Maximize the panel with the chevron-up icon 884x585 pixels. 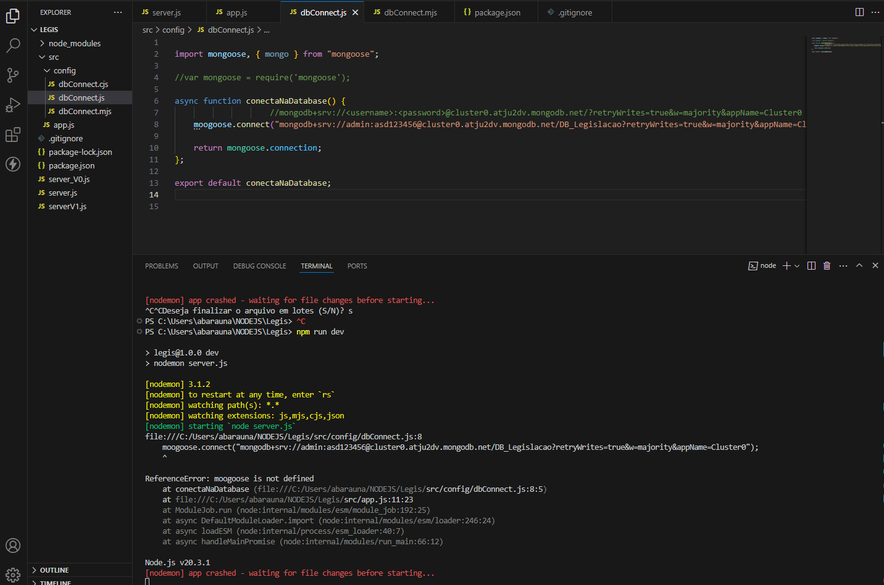click(x=859, y=266)
